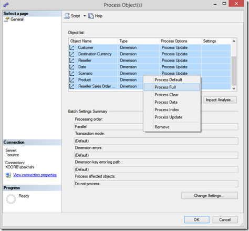Click the Processing order Parallel field
249x231 pixels.
coord(108,127)
